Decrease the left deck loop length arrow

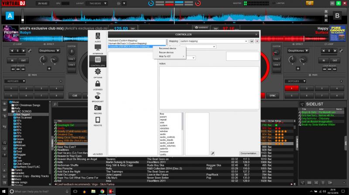click(x=12, y=51)
